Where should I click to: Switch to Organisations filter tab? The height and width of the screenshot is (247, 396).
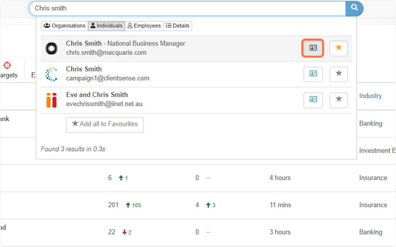[65, 26]
